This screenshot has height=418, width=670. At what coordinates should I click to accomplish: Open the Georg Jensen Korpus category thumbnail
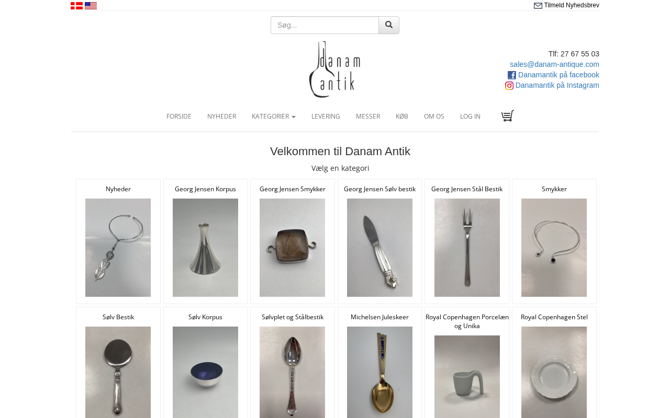[x=205, y=248]
